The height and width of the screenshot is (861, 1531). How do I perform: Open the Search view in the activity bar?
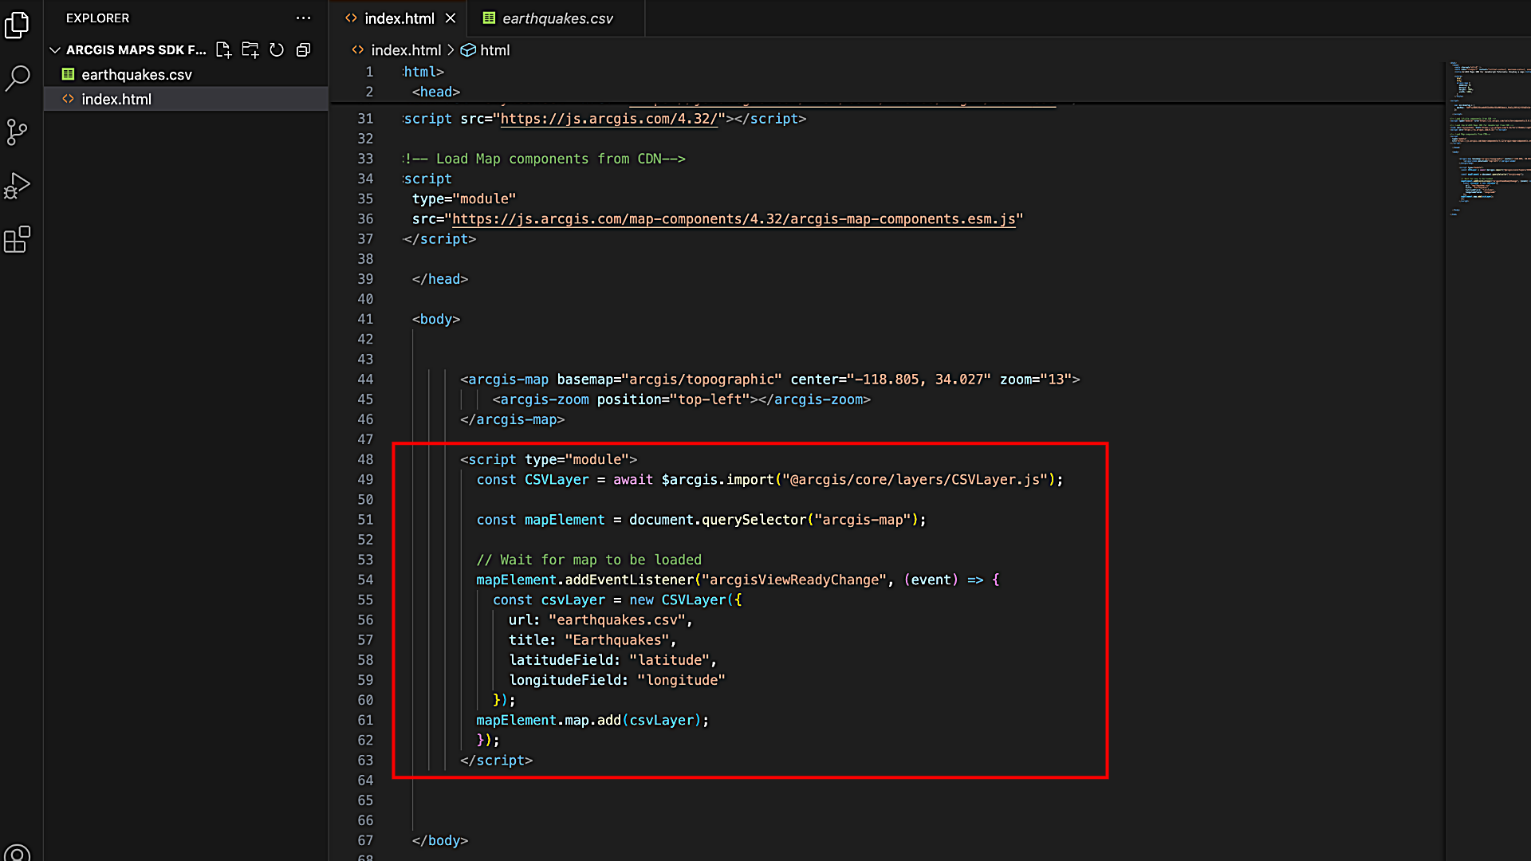tap(17, 79)
